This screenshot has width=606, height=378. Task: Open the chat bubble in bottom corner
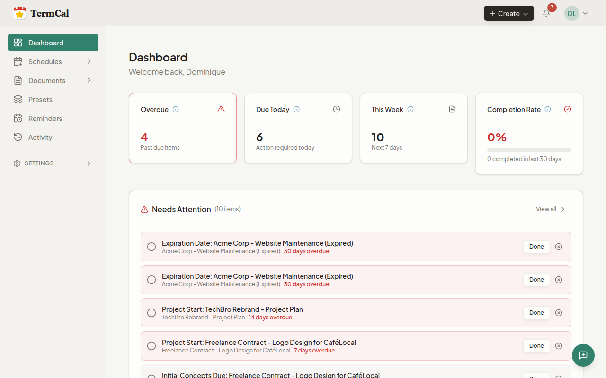[x=583, y=355]
